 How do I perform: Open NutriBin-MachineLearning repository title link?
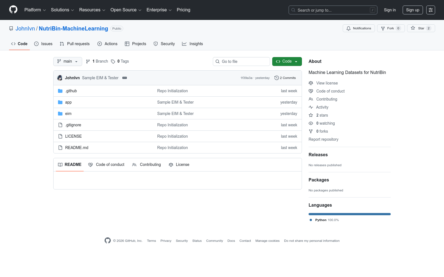pos(74,29)
